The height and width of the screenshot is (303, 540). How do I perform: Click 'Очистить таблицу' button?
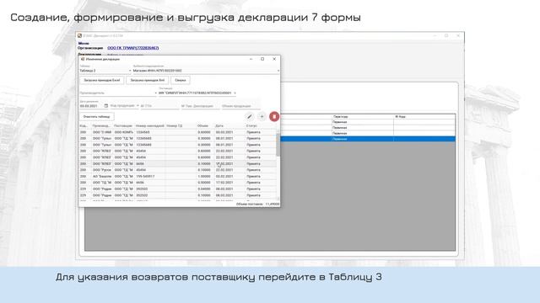(x=97, y=117)
